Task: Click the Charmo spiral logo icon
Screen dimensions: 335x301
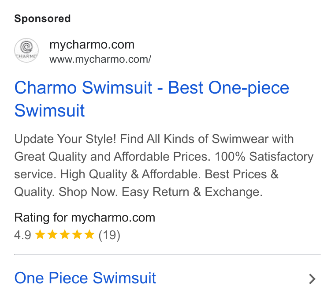Action: point(26,50)
